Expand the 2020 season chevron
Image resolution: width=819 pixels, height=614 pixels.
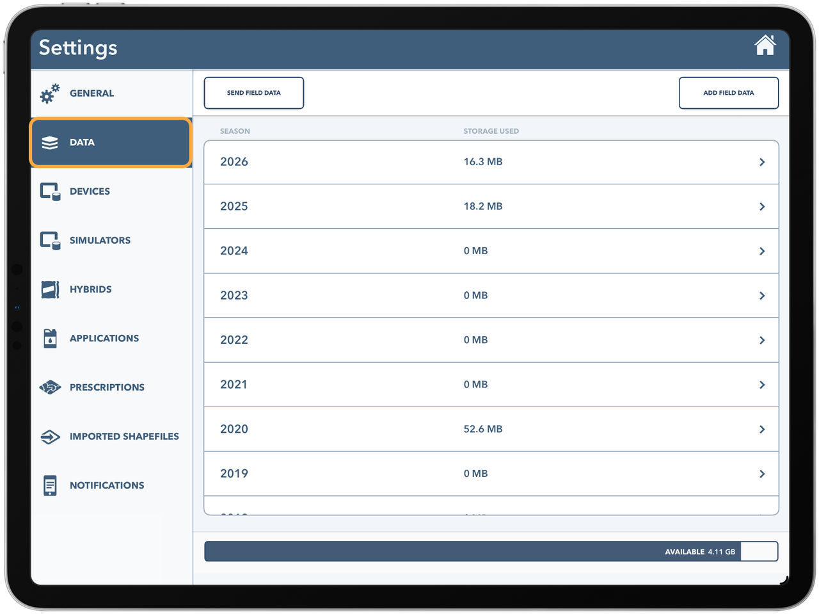pos(762,429)
